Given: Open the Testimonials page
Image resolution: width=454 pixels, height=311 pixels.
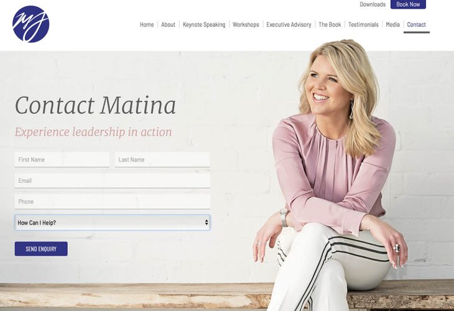Looking at the screenshot, I should click(x=363, y=25).
